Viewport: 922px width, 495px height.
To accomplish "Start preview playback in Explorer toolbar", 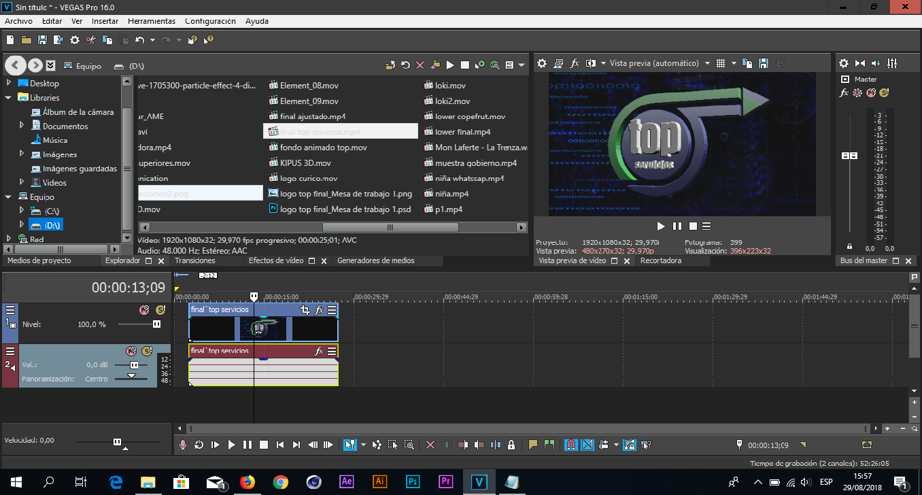I will coord(450,65).
